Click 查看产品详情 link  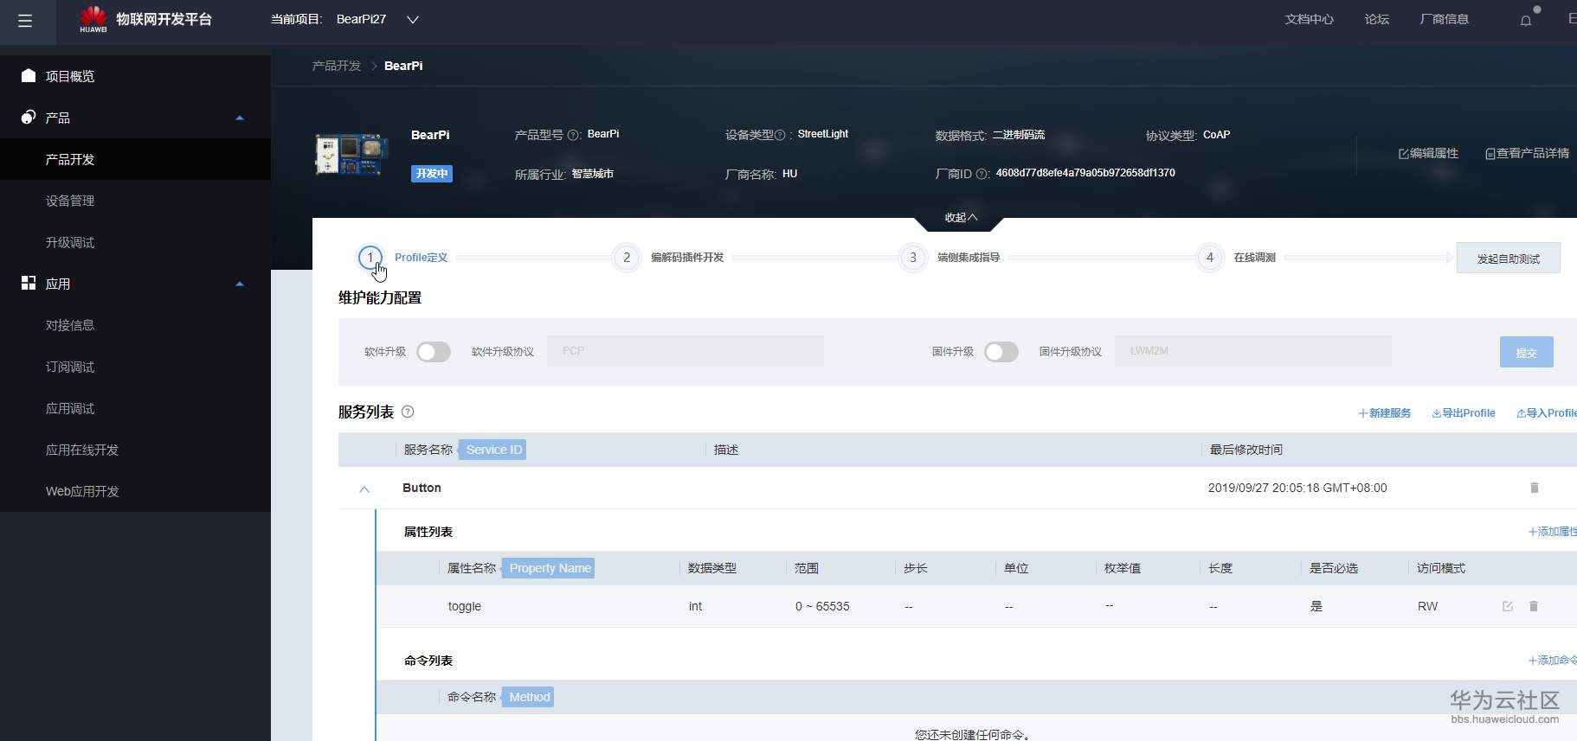[1528, 153]
